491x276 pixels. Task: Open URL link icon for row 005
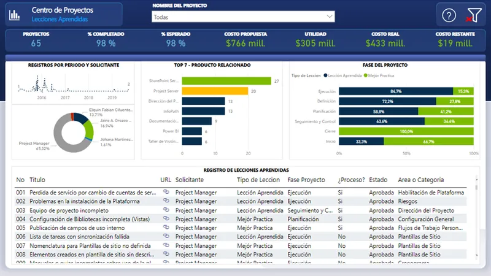(x=166, y=227)
